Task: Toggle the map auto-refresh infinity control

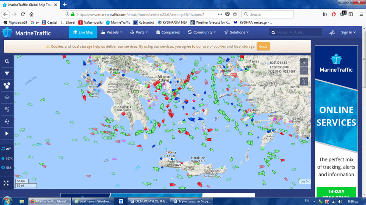Action: pyautogui.click(x=6, y=148)
